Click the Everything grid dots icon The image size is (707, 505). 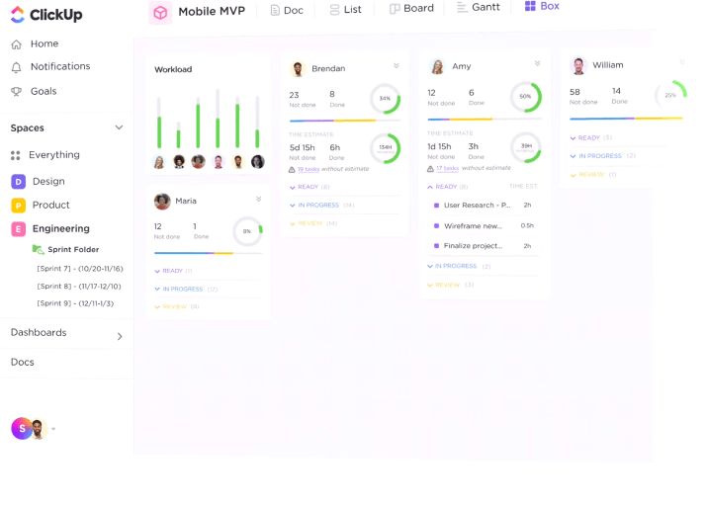tap(16, 155)
